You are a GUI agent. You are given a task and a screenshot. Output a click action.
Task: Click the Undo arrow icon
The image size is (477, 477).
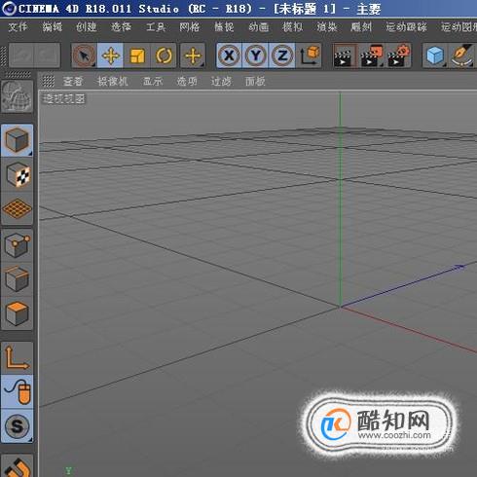click(21, 55)
